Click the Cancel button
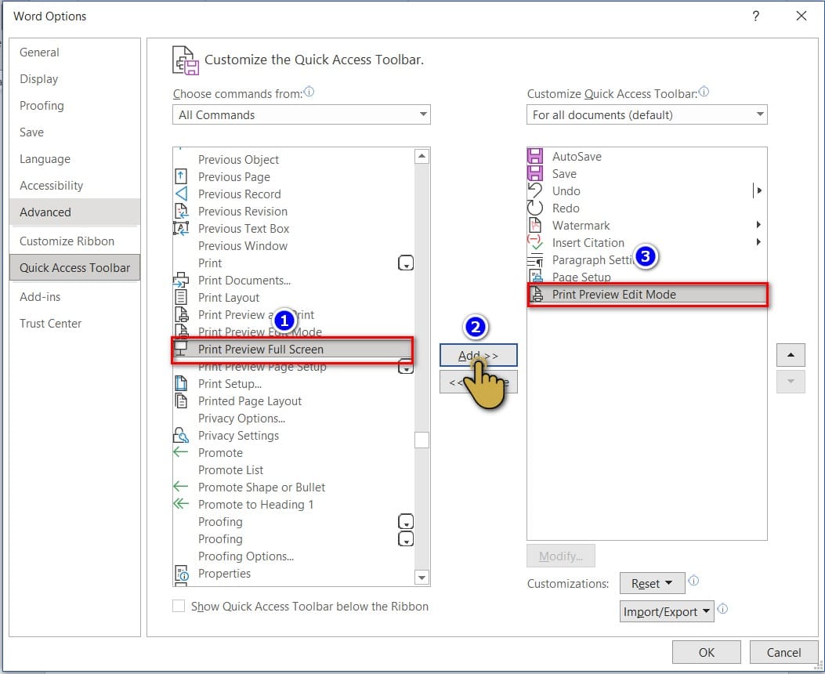 click(783, 652)
